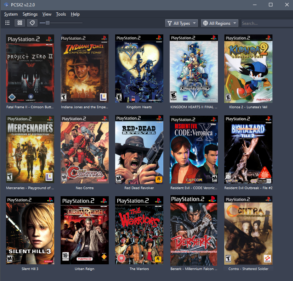Switch to game list view icon
Viewport: 293px width, 281px height.
pyautogui.click(x=7, y=23)
